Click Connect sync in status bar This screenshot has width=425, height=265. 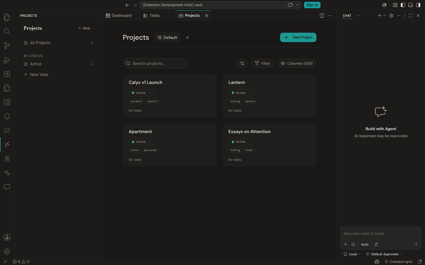point(398,261)
